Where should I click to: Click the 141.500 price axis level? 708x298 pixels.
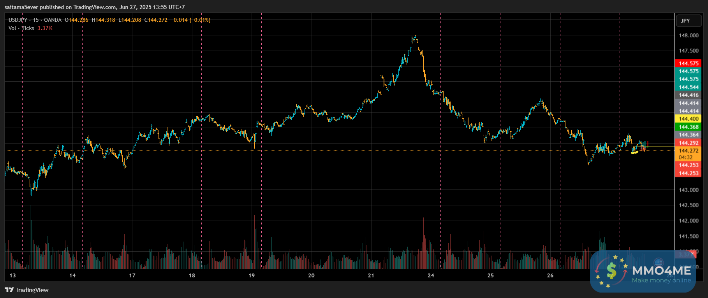(689, 236)
